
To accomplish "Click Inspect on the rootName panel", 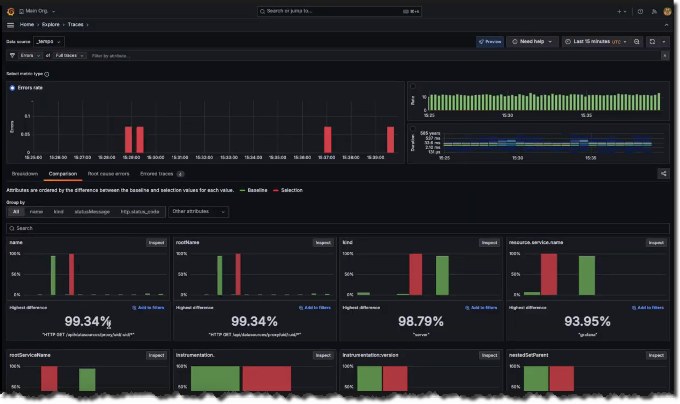I will [x=323, y=243].
